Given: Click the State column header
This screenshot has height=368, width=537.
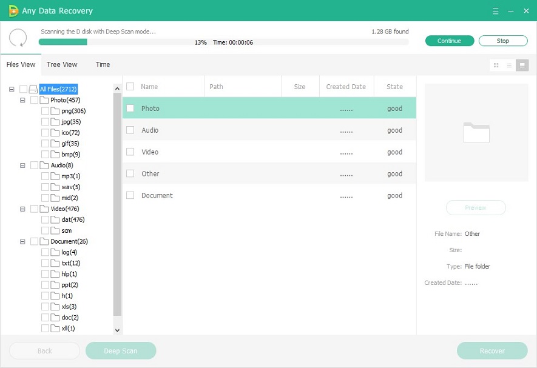Looking at the screenshot, I should click(x=394, y=87).
